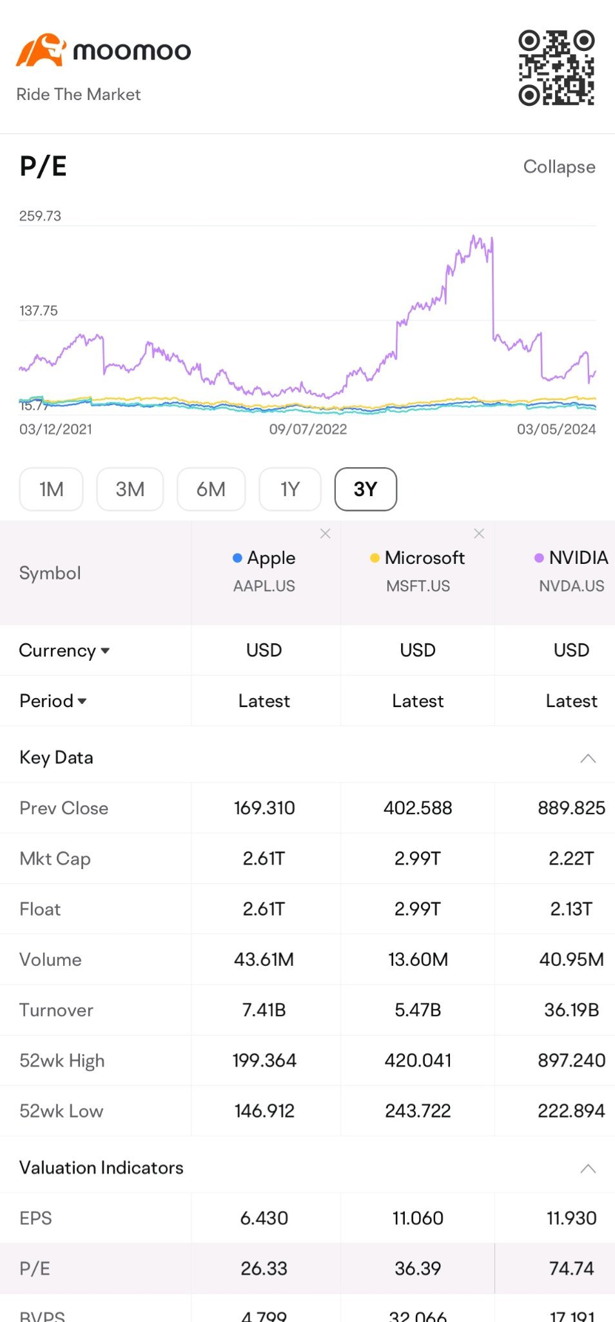Collapse the Valuation Indicators section chevron
The width and height of the screenshot is (615, 1322).
point(588,1168)
